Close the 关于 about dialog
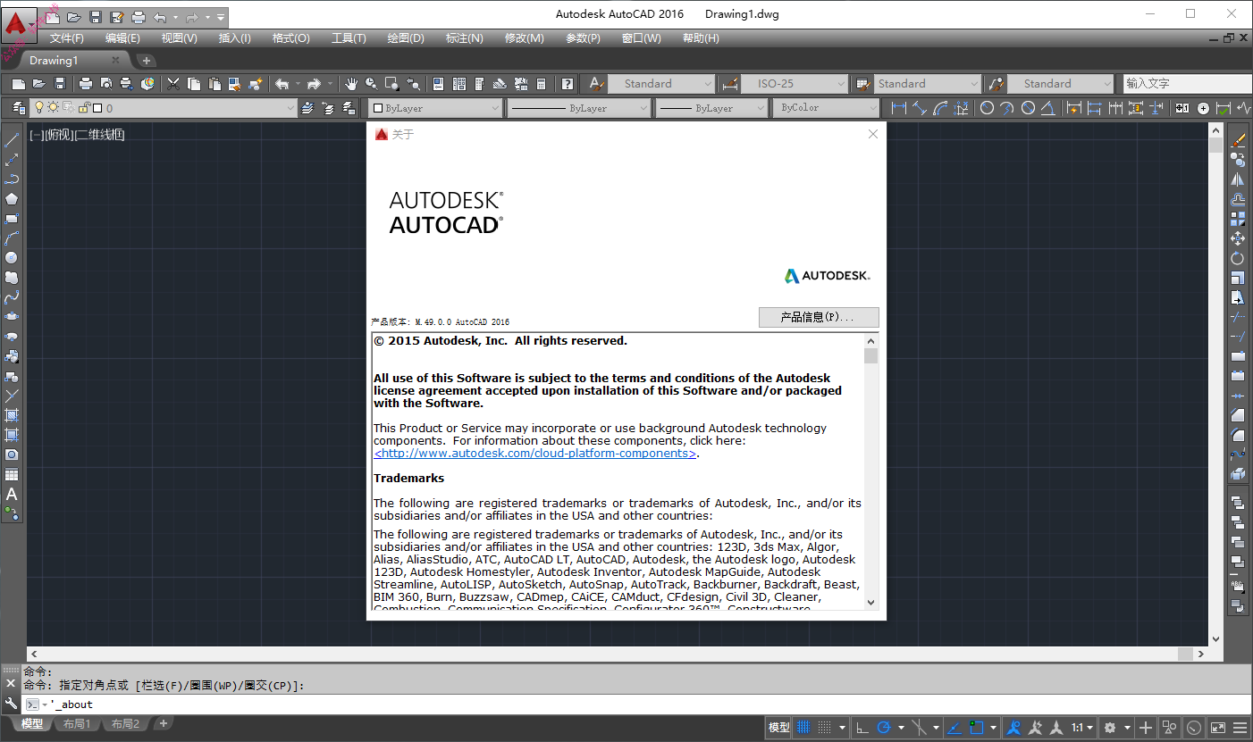The width and height of the screenshot is (1253, 742). [x=873, y=134]
